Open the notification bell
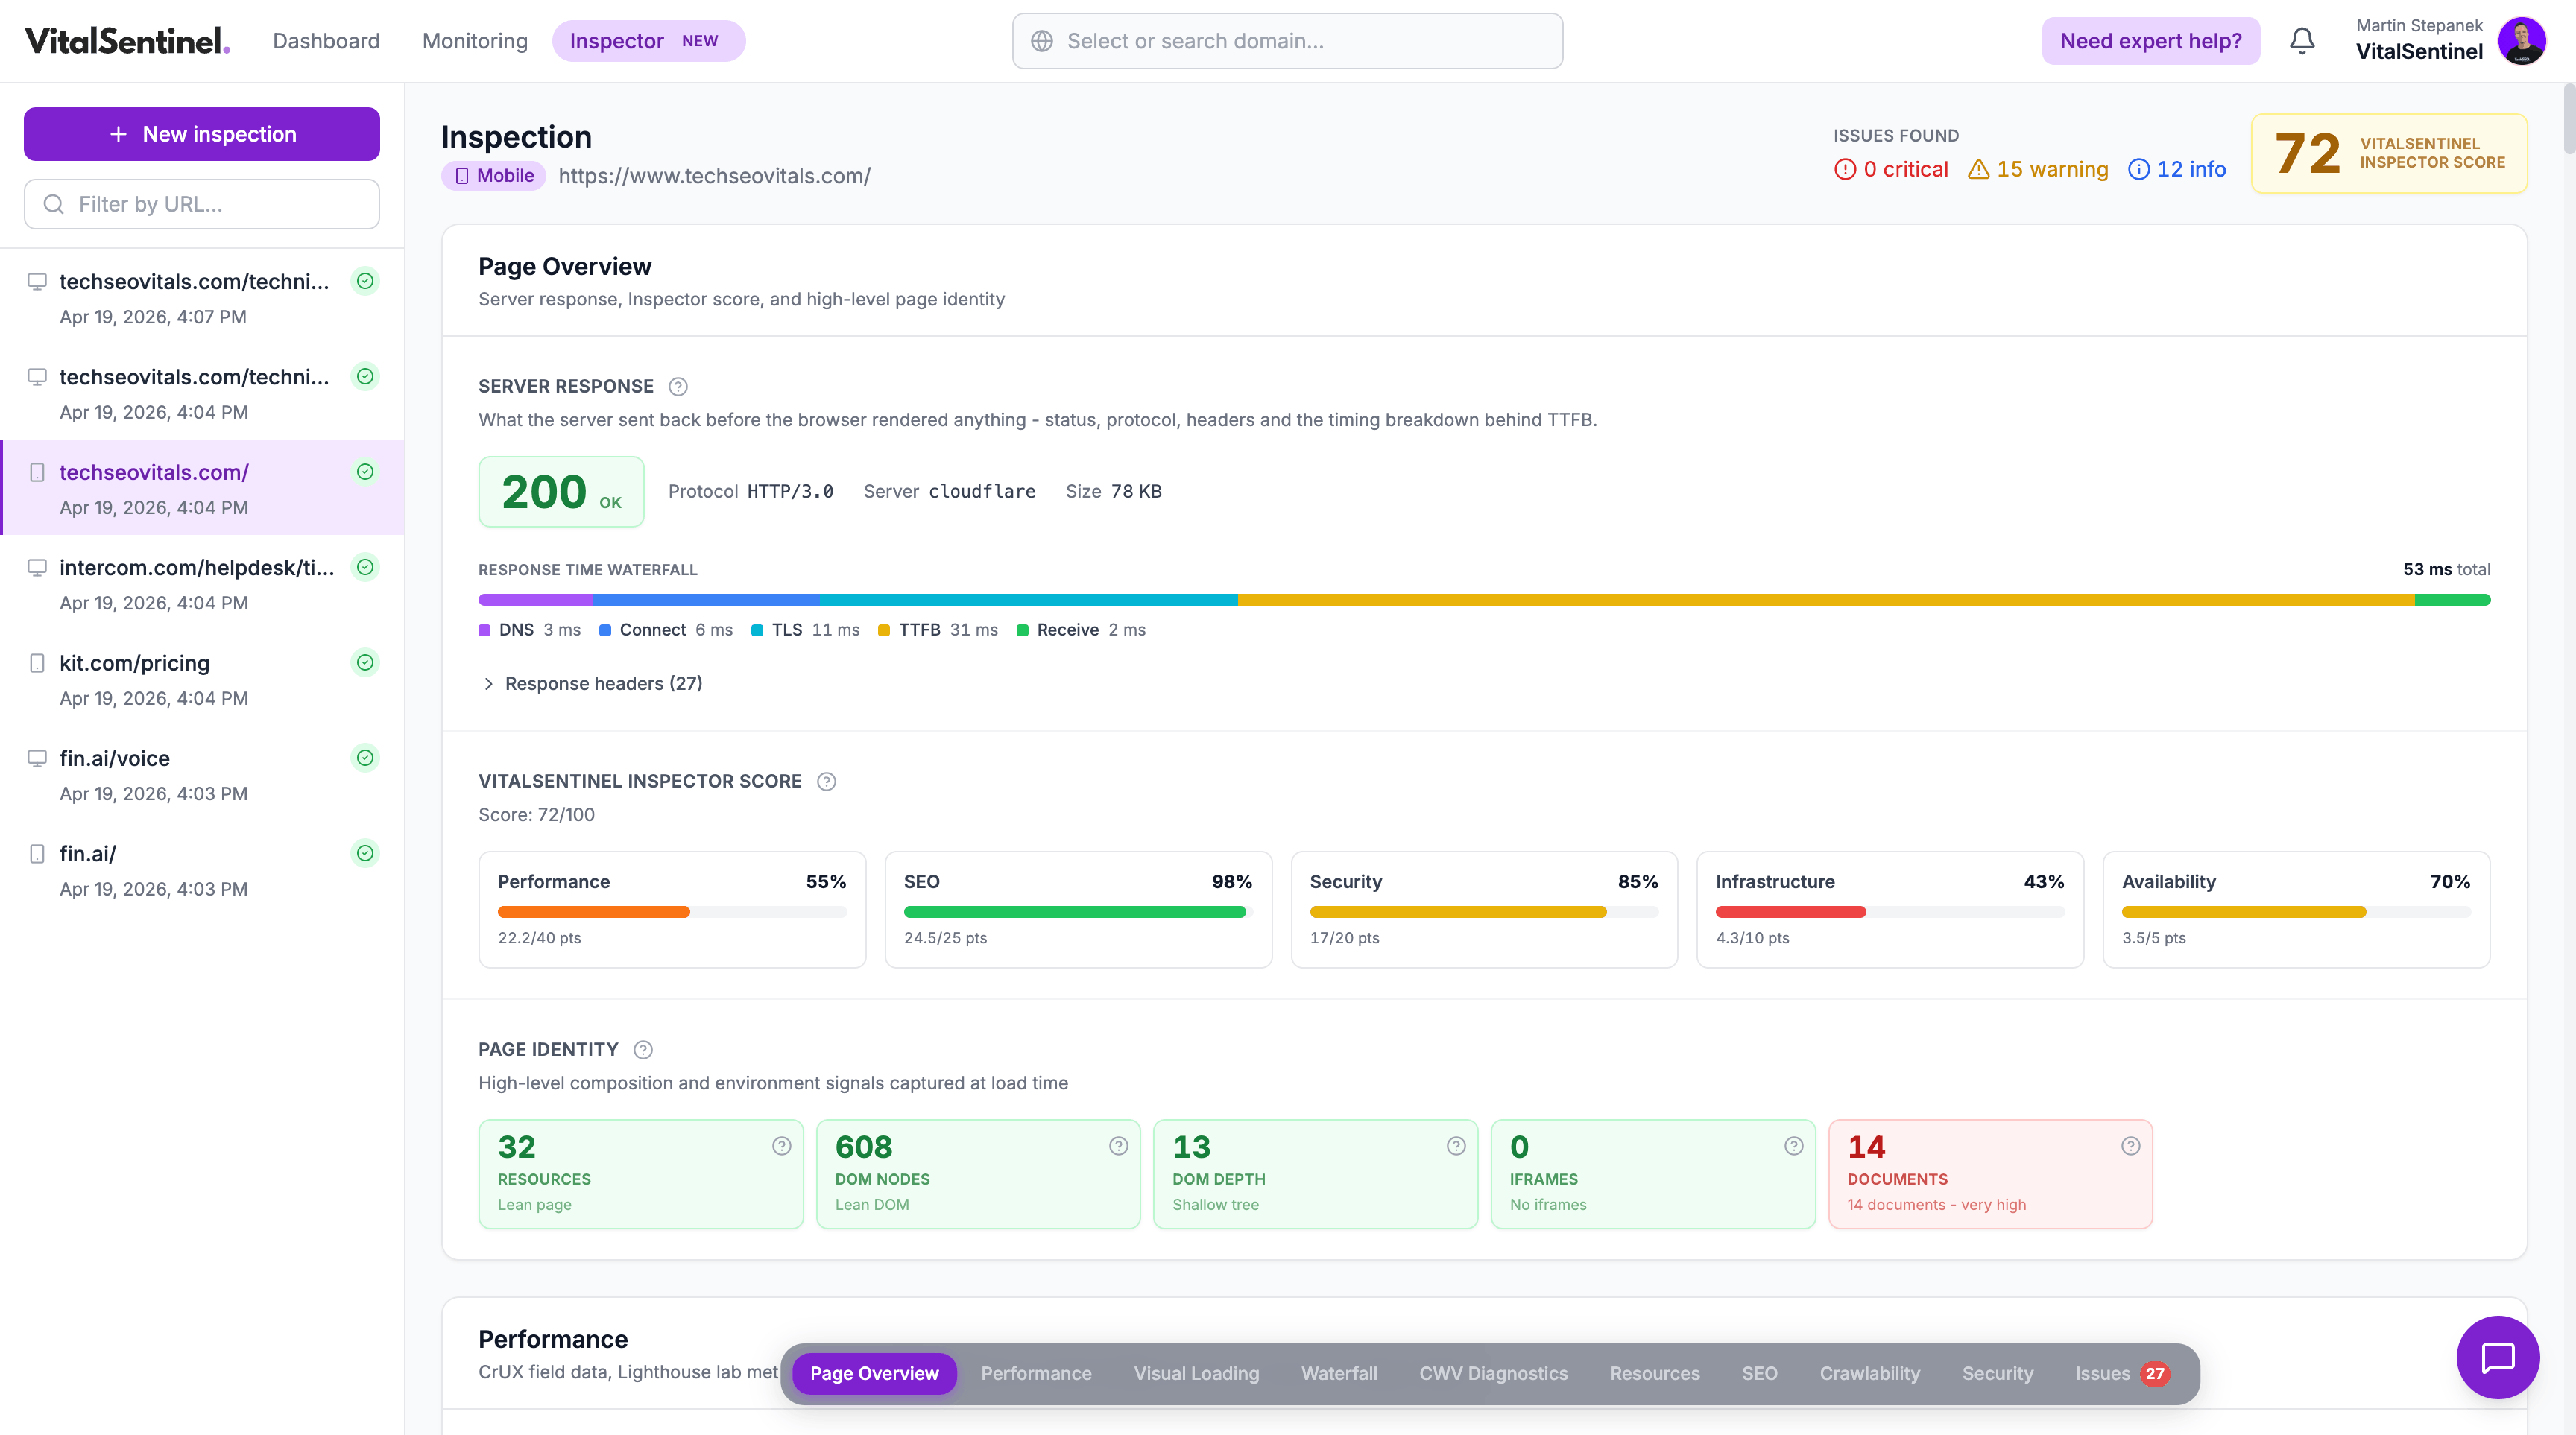2576x1435 pixels. coord(2302,40)
